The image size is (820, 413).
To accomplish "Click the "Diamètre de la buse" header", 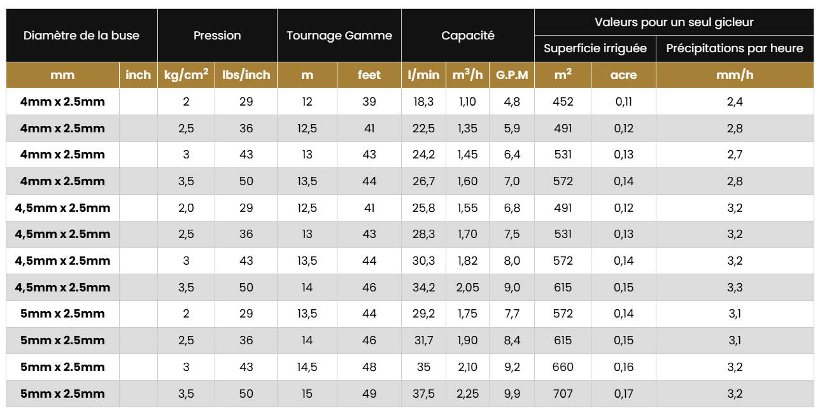I will (x=81, y=36).
